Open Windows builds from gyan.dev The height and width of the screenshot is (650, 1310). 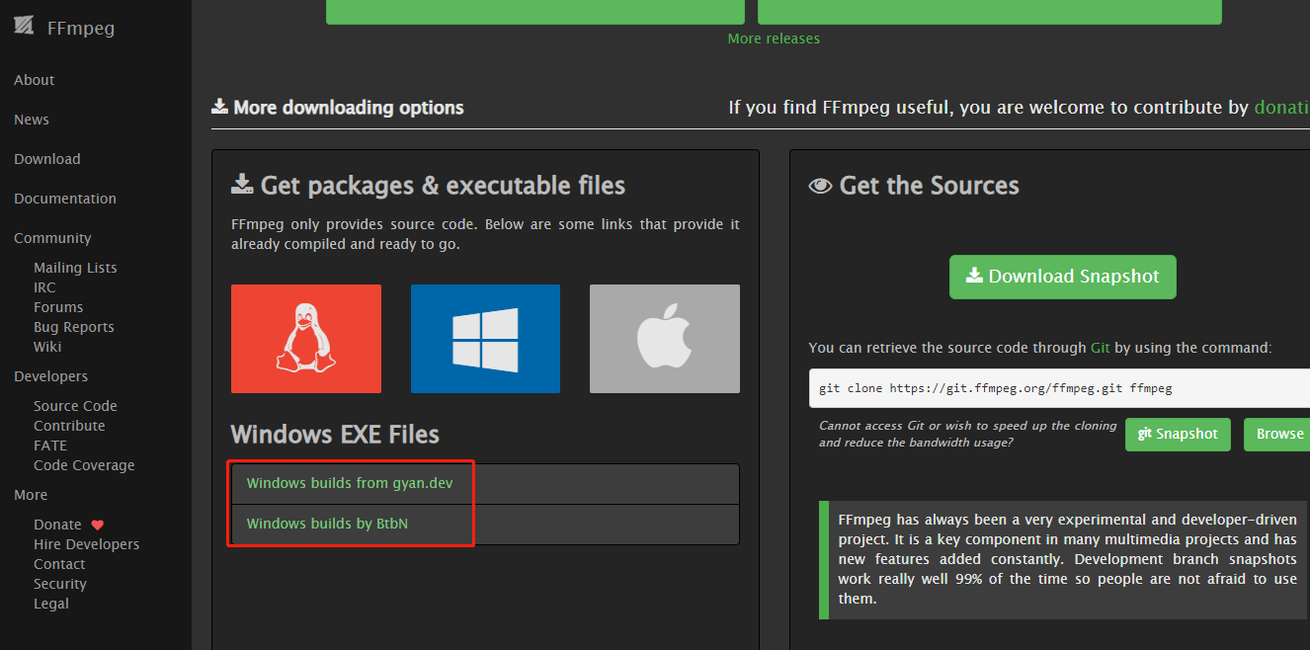pos(349,482)
